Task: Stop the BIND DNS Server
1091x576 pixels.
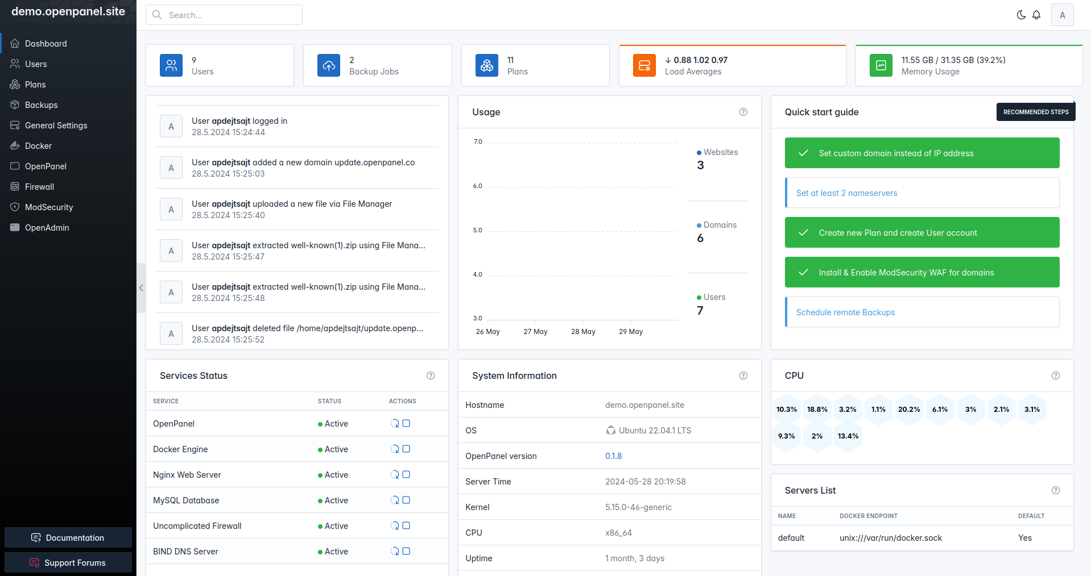Action: click(x=406, y=551)
